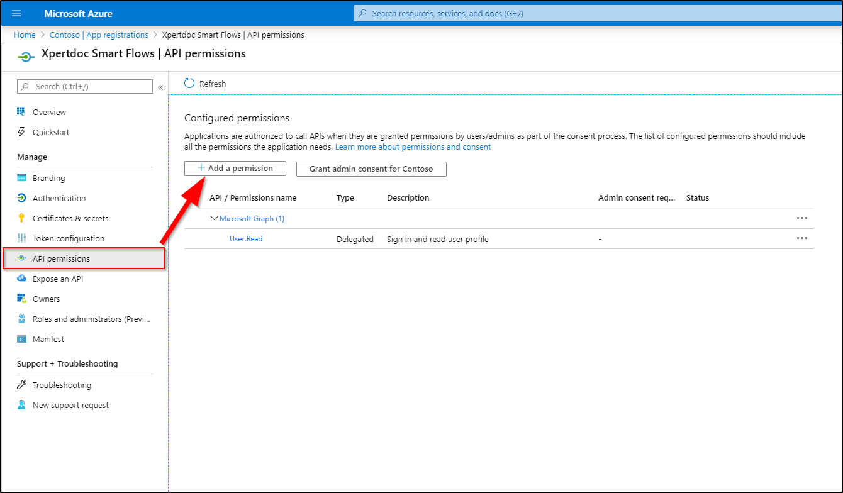
Task: Open Overview in the sidebar
Action: [x=49, y=112]
